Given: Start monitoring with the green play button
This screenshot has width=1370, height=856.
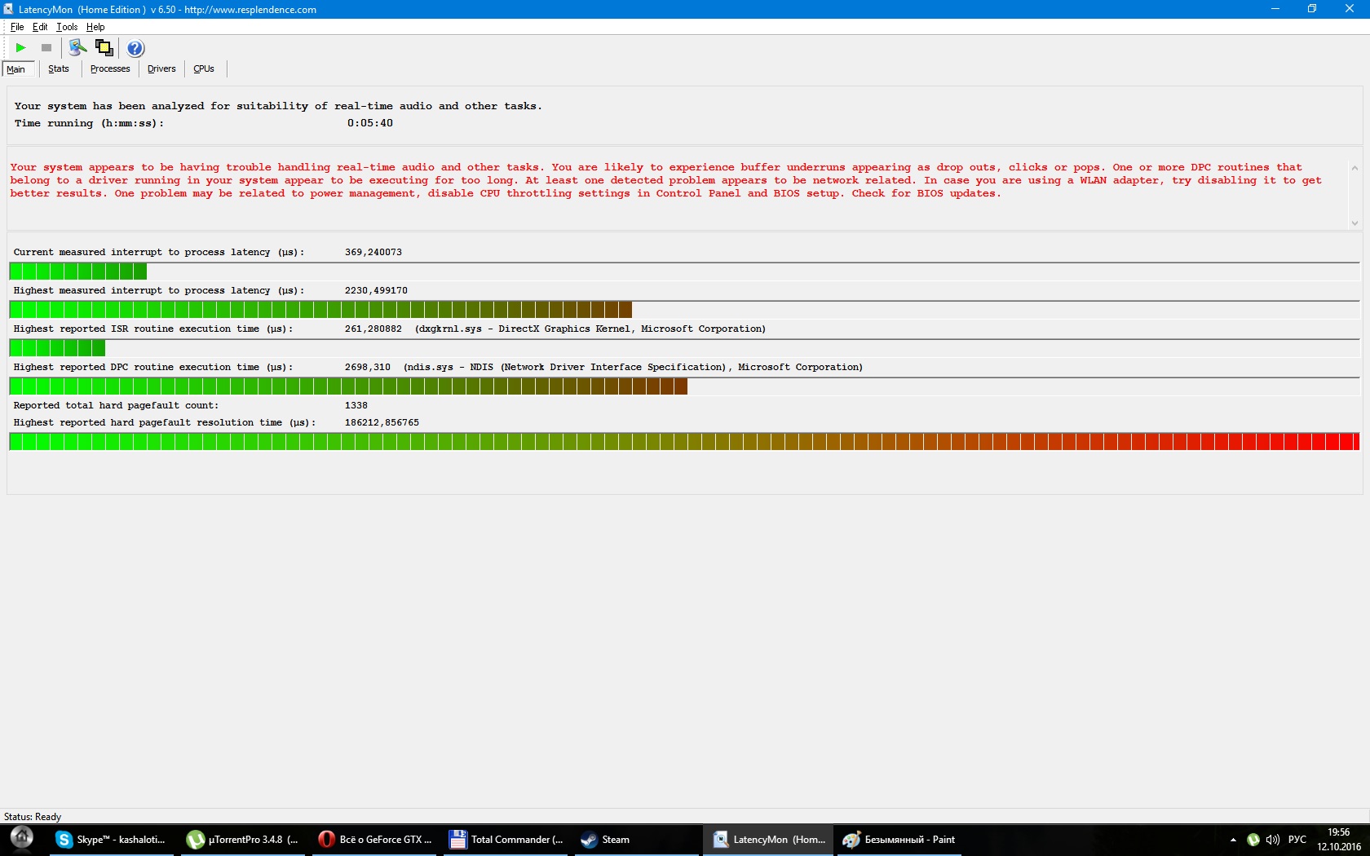Looking at the screenshot, I should pos(21,48).
